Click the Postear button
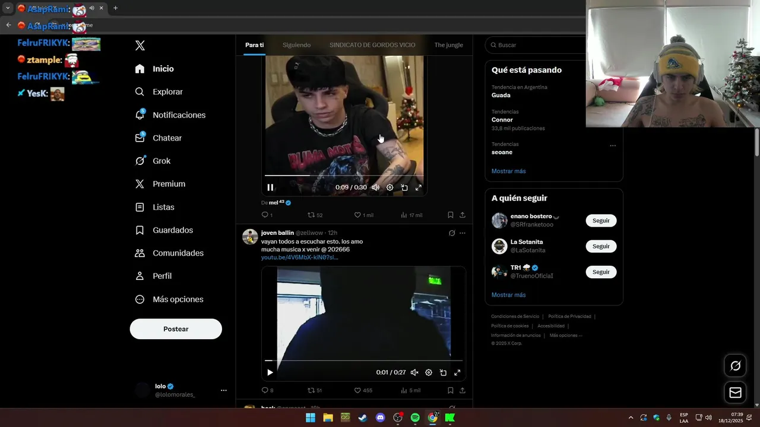 tap(176, 329)
